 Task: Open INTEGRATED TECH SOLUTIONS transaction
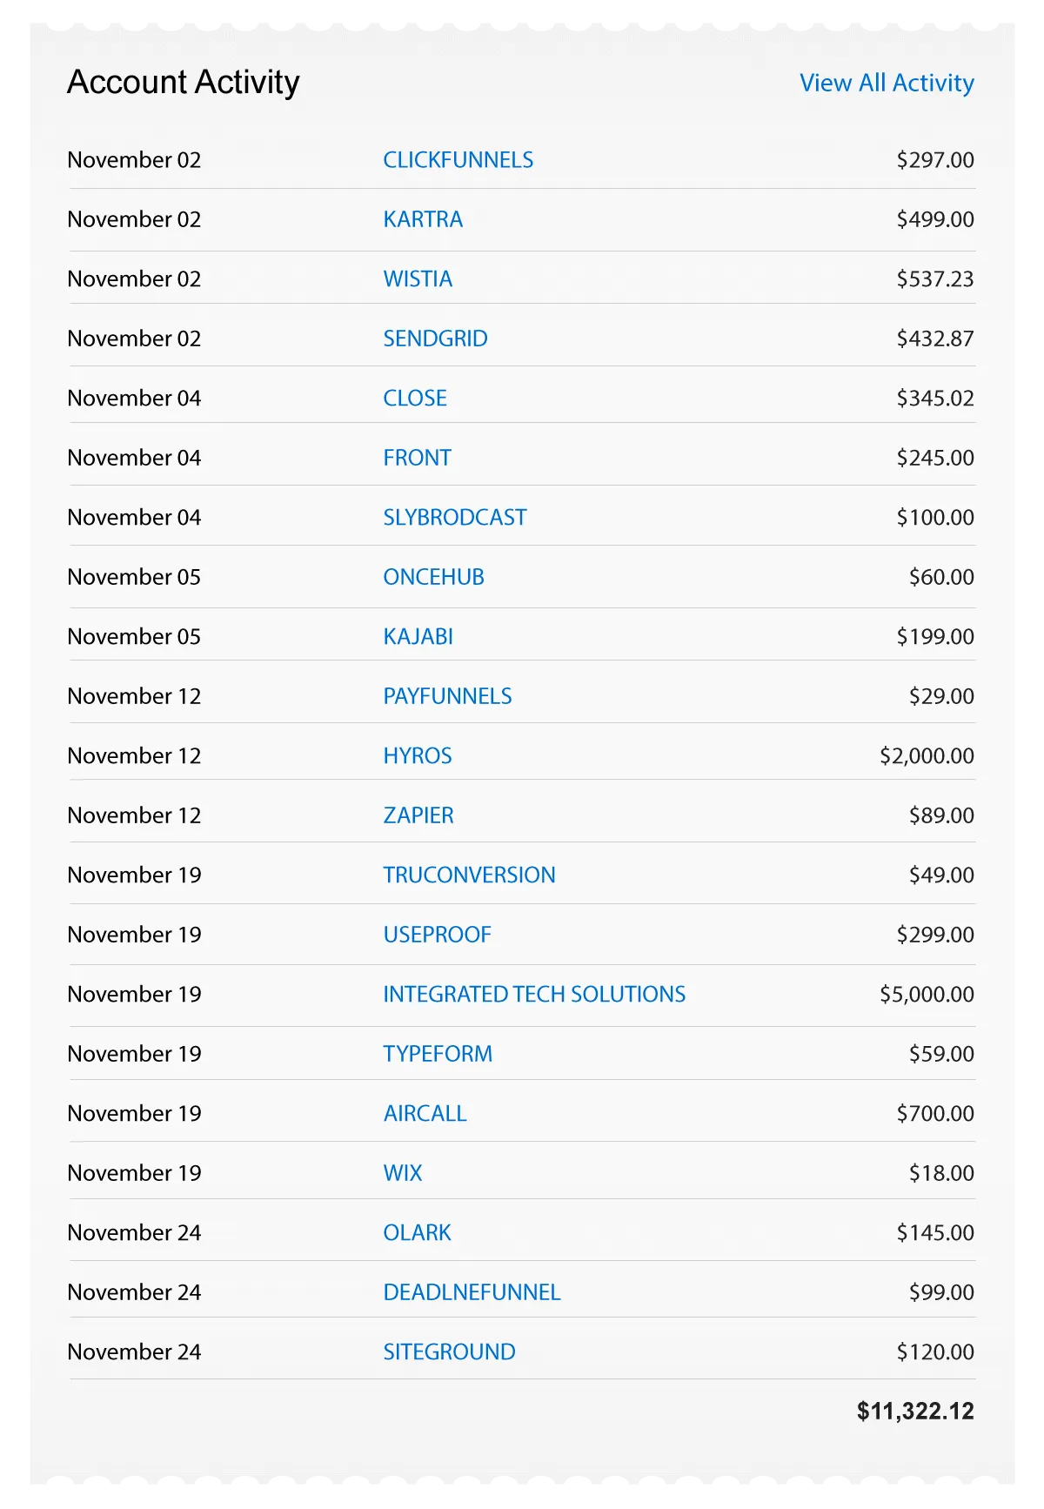coord(534,995)
